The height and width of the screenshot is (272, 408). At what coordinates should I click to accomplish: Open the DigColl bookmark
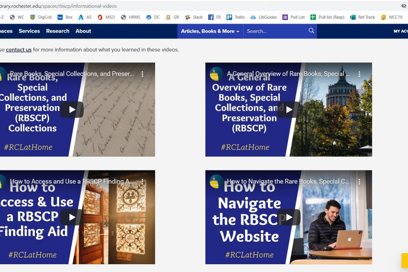(x=41, y=17)
